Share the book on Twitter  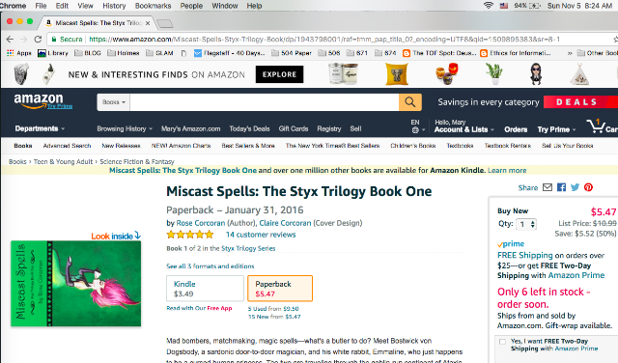click(x=576, y=187)
